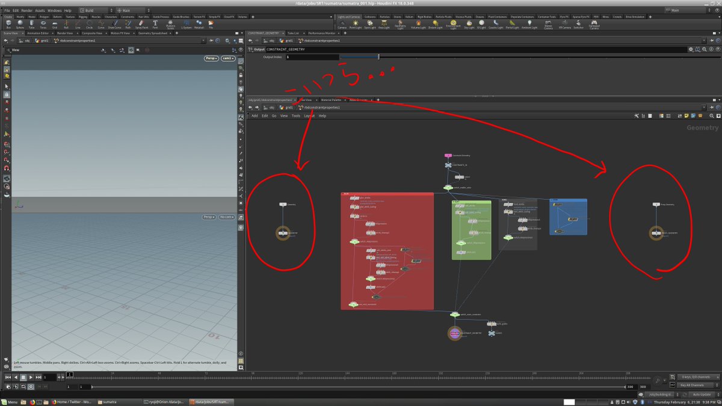The width and height of the screenshot is (722, 406).
Task: Select the Ambient Light shelf tool
Action: pos(529,25)
